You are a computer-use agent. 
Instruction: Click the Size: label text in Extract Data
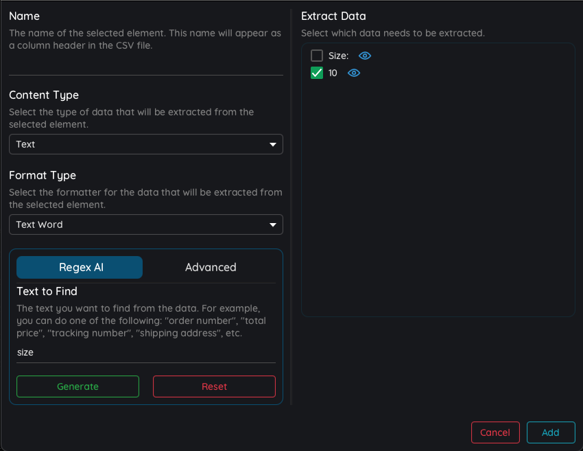click(x=338, y=56)
